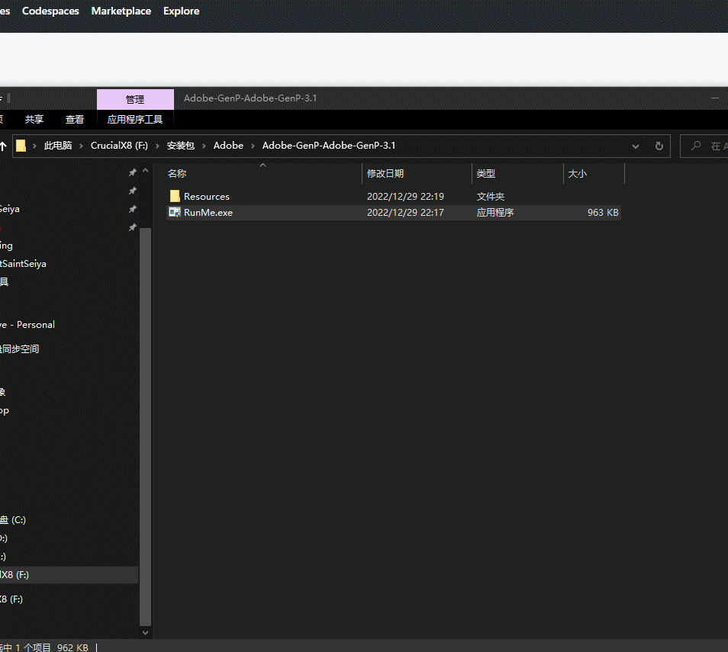Screen dimensions: 728x652
Task: Click the folder icon in the address bar
Action: pyautogui.click(x=21, y=146)
